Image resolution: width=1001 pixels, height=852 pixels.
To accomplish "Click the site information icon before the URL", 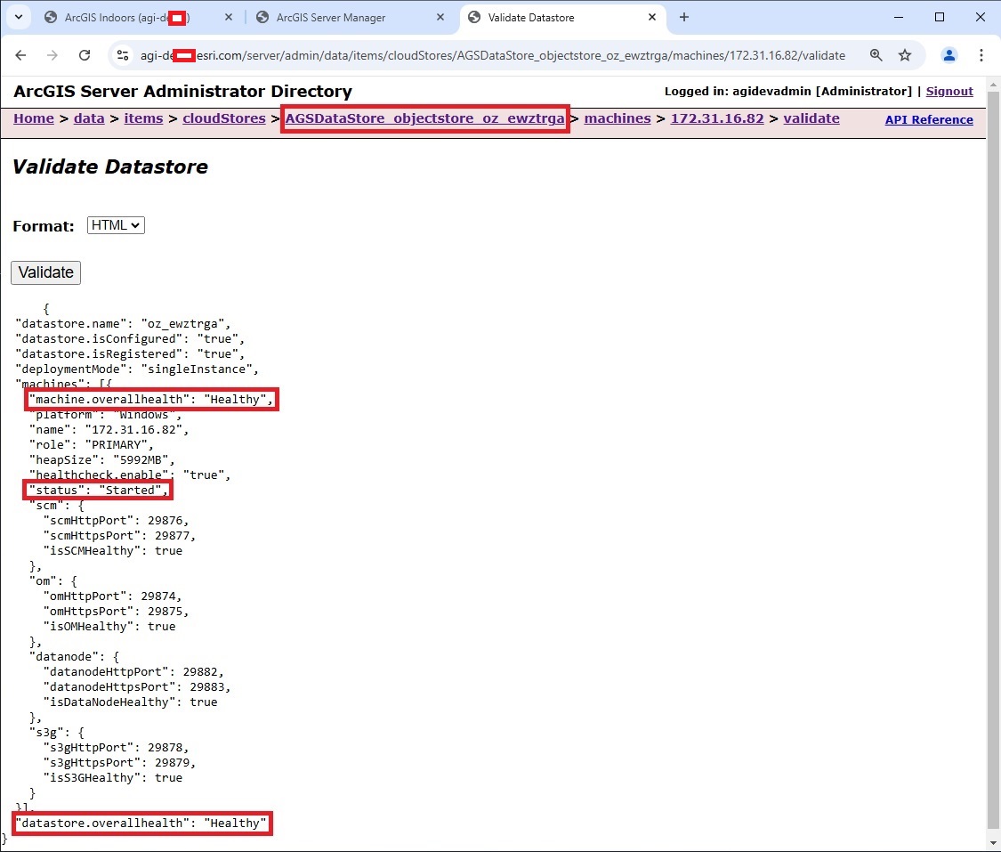I will (x=120, y=55).
